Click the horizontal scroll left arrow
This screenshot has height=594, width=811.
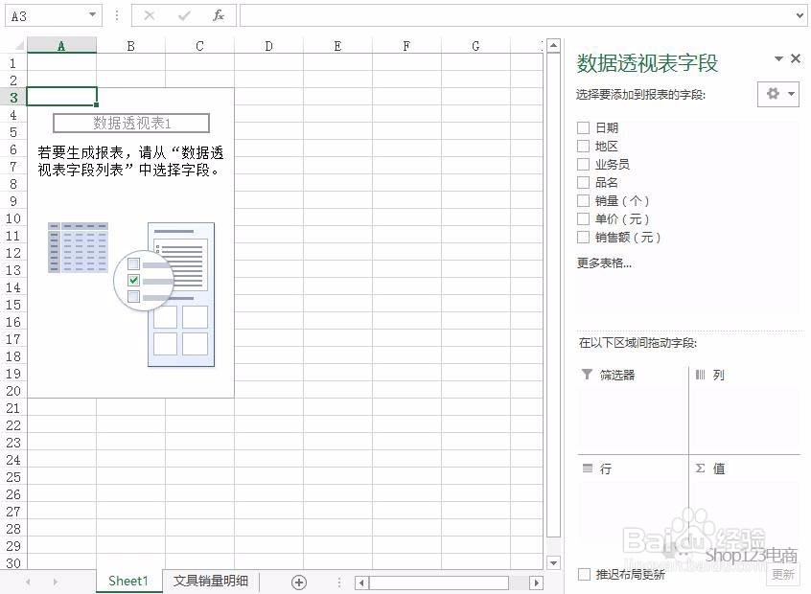361,583
